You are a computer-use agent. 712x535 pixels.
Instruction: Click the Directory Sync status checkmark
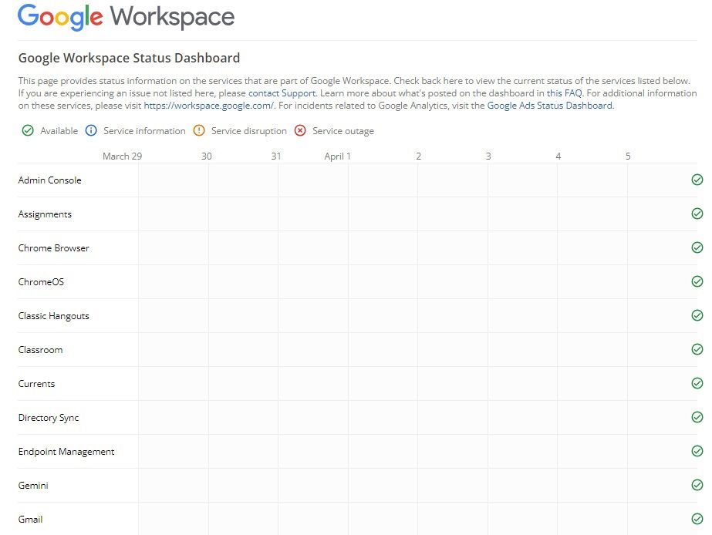point(697,417)
